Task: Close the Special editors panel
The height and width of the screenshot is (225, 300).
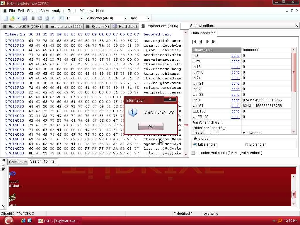Action: click(x=296, y=26)
